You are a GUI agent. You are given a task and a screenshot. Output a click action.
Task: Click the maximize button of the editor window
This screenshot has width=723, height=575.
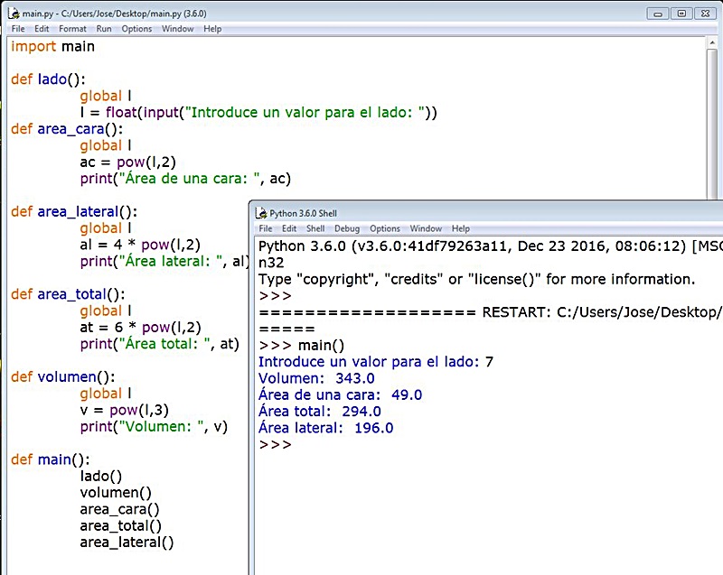pos(682,13)
